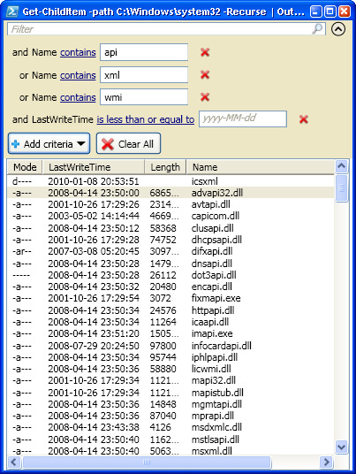This screenshot has width=356, height=474.
Task: Remove the 'wmi' Name criteria
Action: click(205, 97)
